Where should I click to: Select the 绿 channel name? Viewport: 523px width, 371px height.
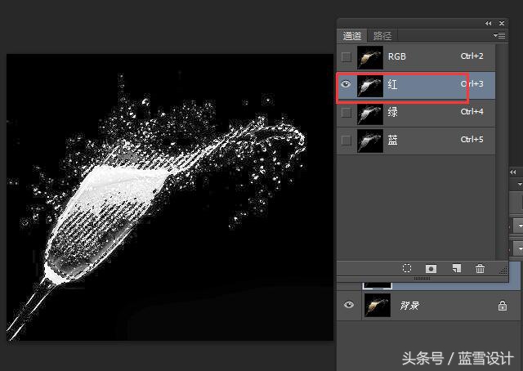point(392,112)
